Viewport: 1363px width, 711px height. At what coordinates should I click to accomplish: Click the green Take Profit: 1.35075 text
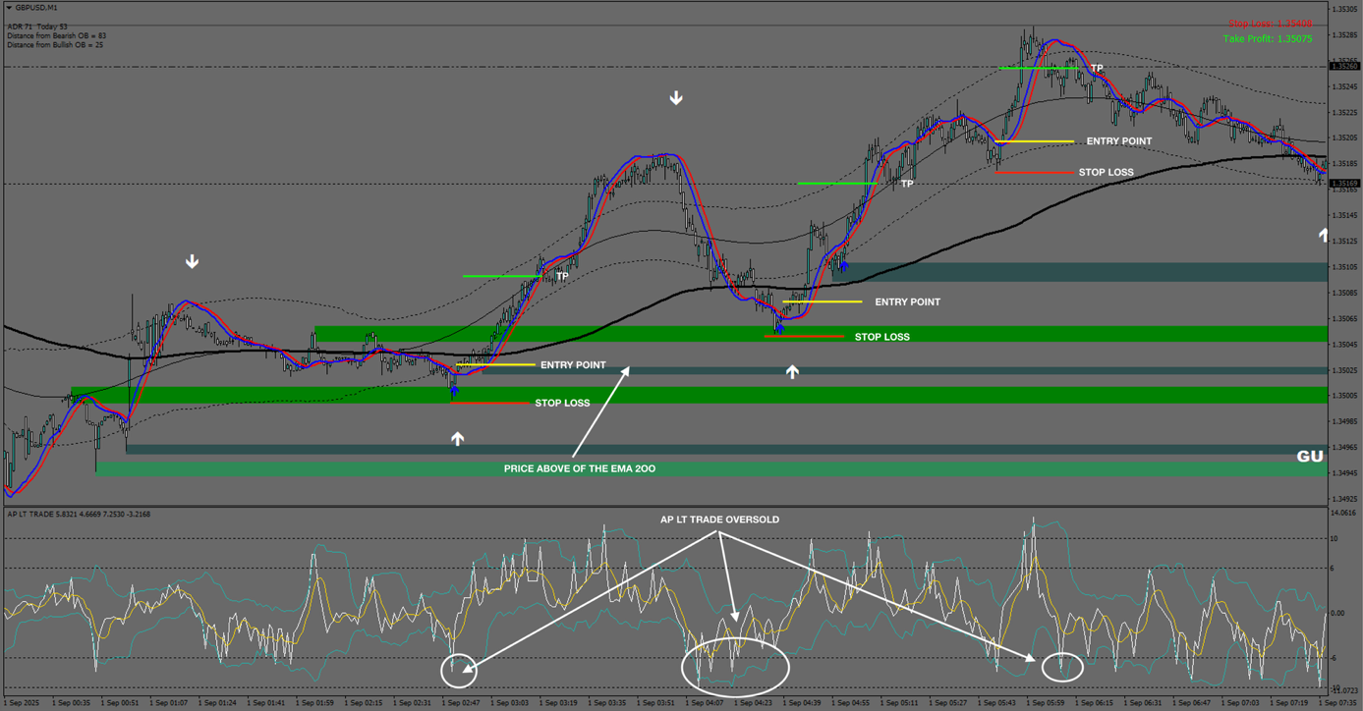click(1268, 39)
